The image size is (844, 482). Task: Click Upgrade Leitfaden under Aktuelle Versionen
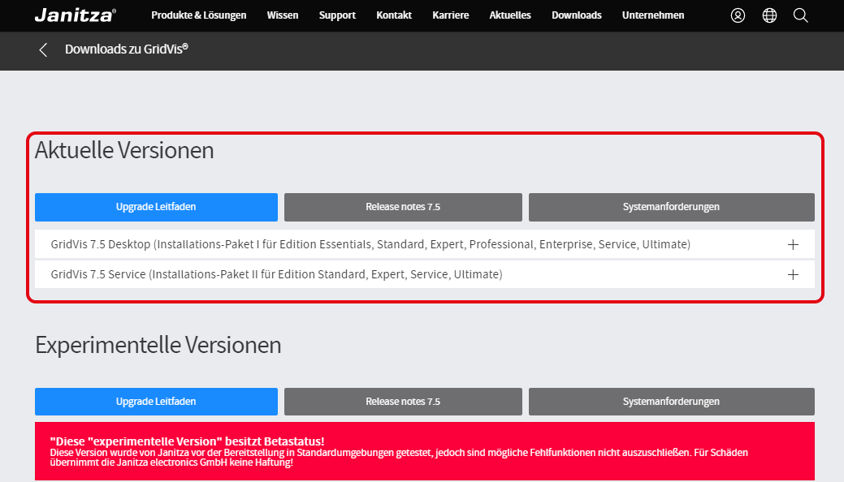click(156, 207)
